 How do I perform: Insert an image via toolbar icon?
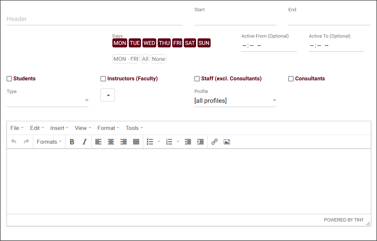point(227,142)
